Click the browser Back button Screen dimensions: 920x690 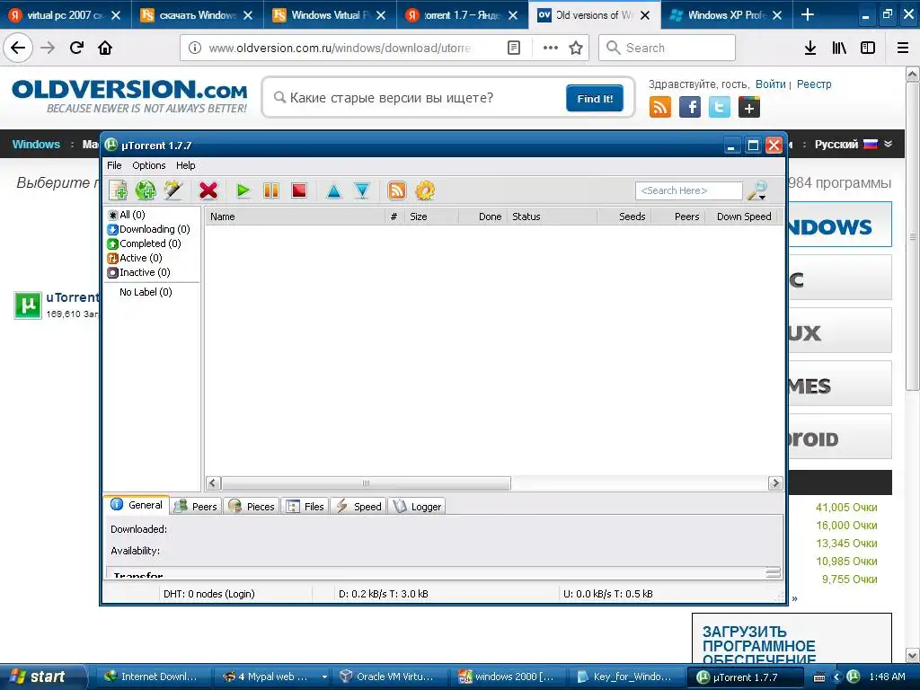click(18, 48)
